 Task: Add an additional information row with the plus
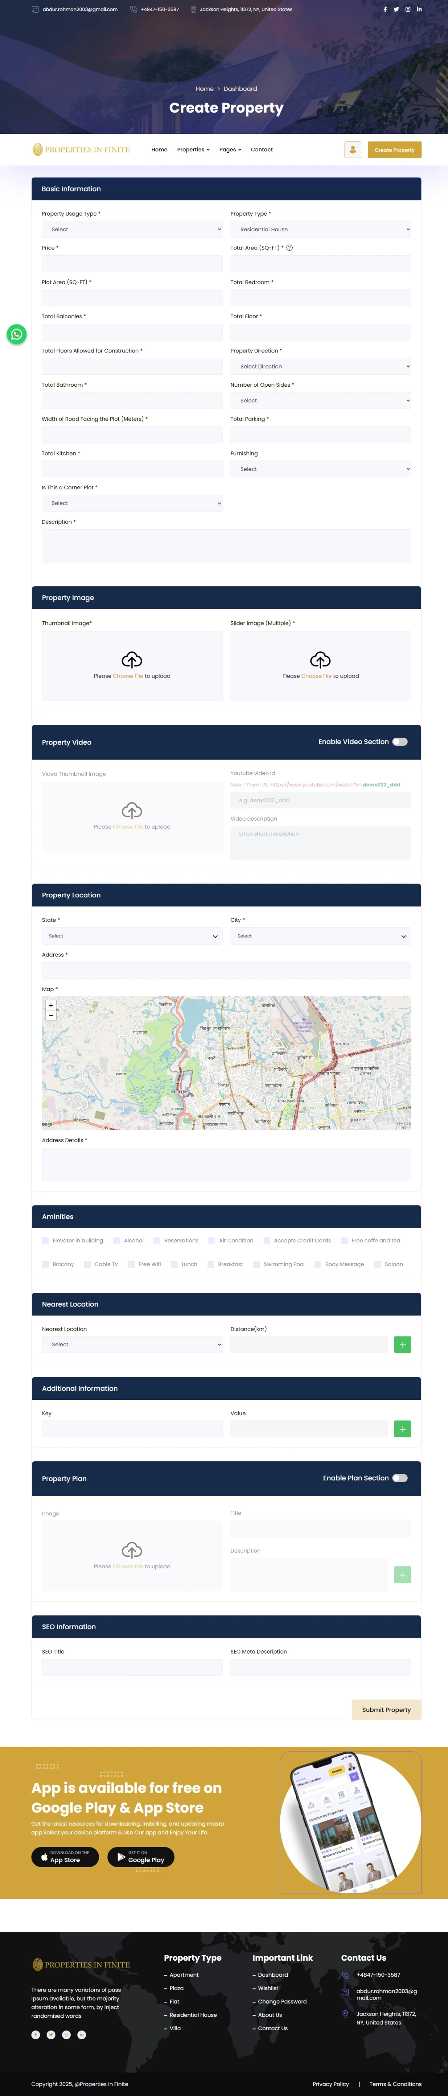403,1429
